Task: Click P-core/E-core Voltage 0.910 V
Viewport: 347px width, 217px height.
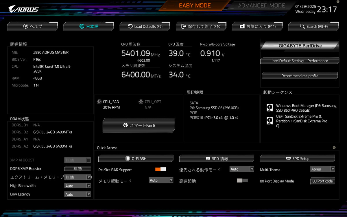Action: click(x=212, y=53)
